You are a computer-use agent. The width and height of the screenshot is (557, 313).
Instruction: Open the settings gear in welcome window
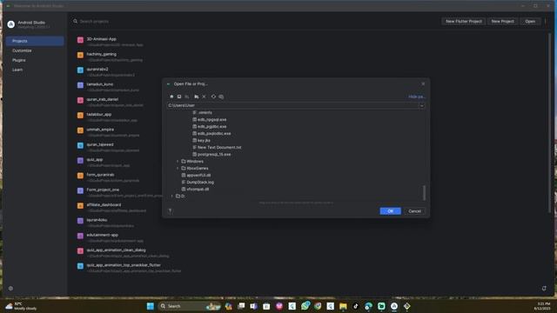coord(10,289)
